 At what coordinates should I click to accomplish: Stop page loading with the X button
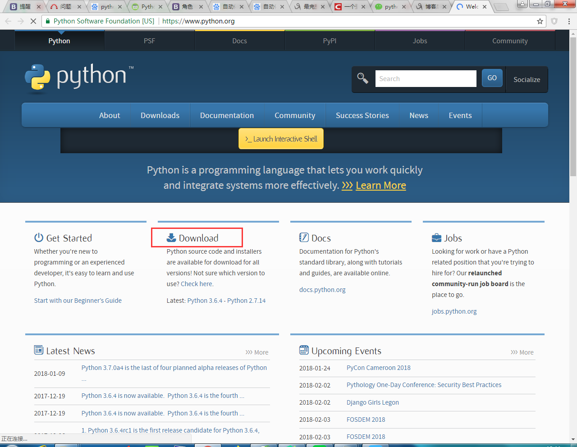coord(33,21)
